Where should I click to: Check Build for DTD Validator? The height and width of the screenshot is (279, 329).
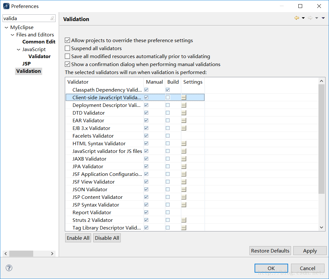(x=168, y=113)
